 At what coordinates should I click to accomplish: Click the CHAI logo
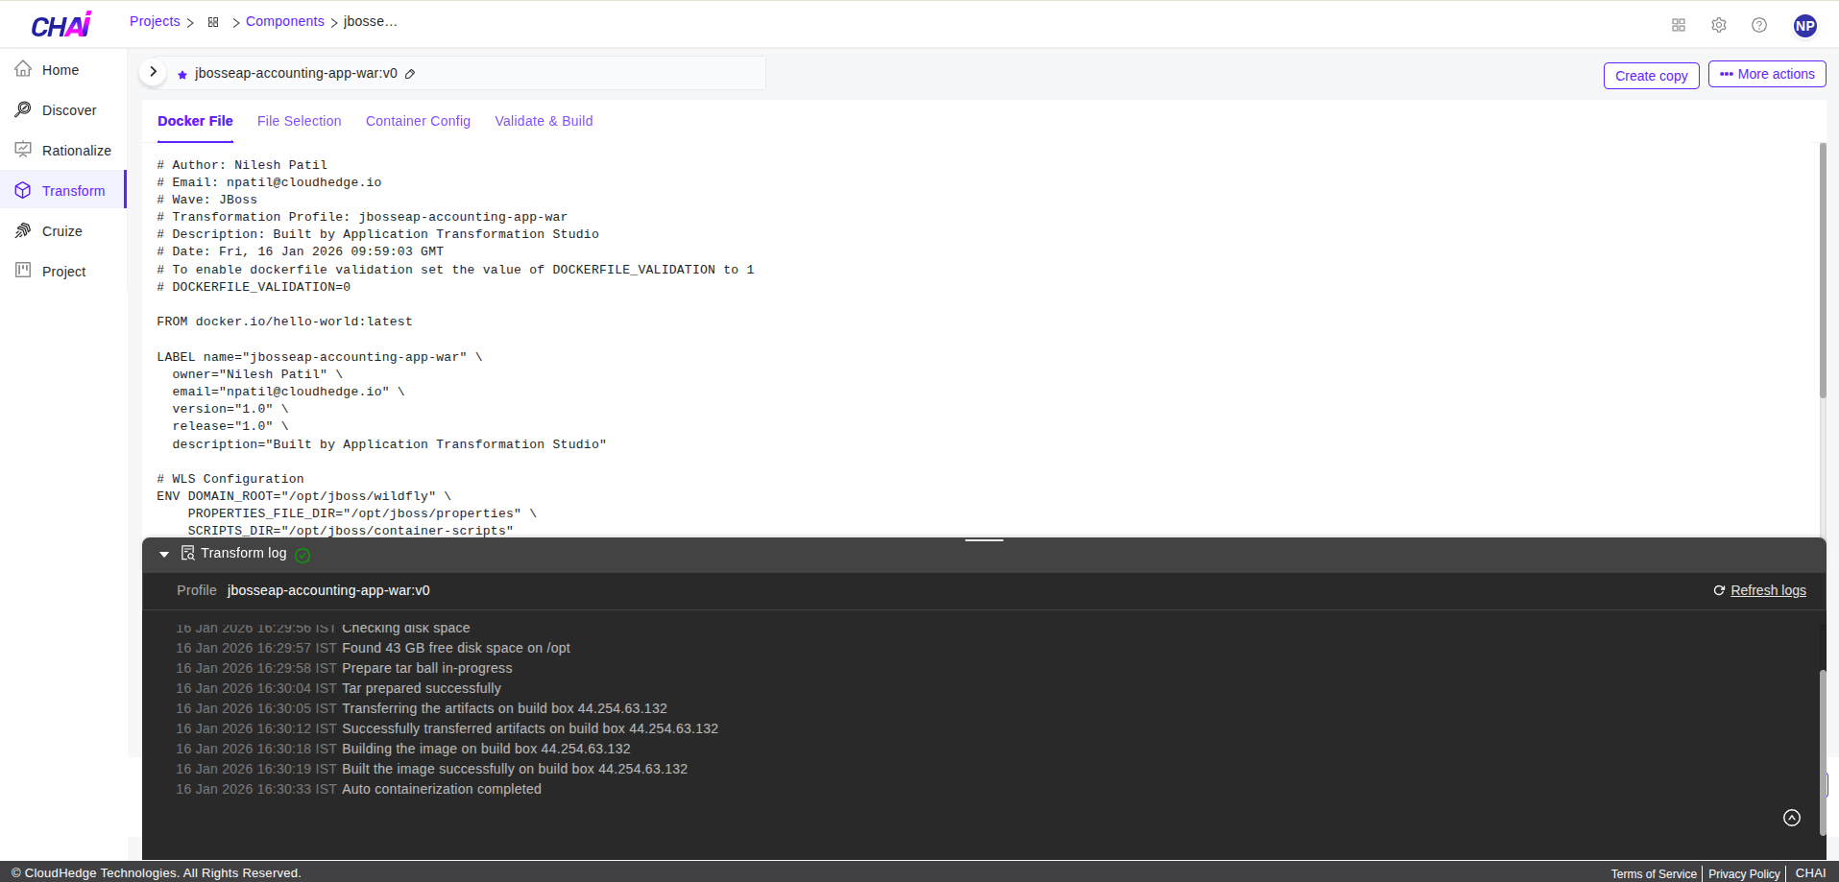[x=60, y=25]
